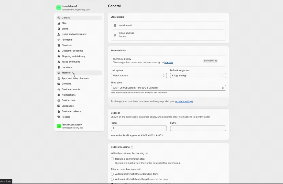Click the İsmail Can Atasoy account name
Viewport: 283px width, 184px height.
72,125
